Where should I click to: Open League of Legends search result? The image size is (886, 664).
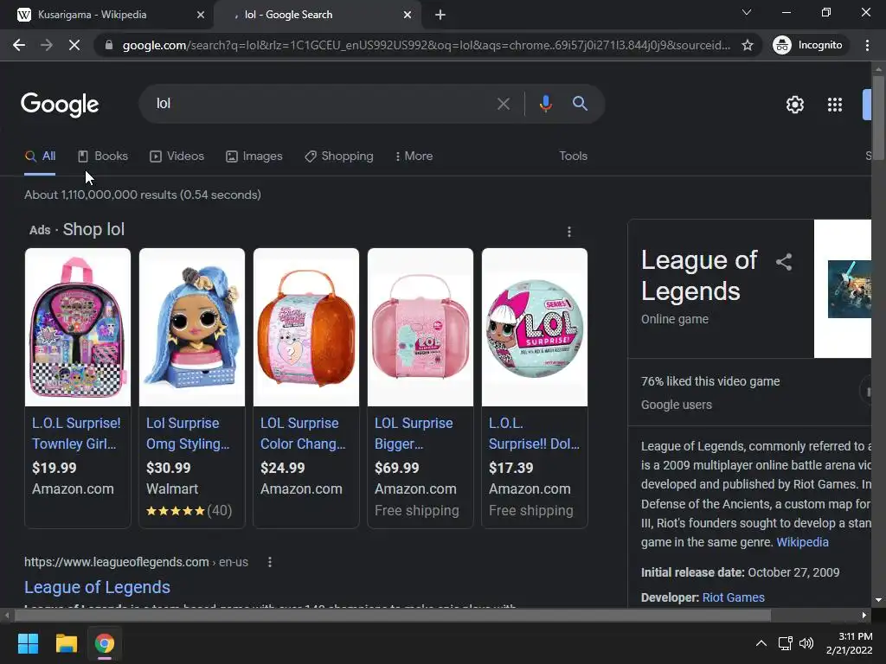pos(97,587)
